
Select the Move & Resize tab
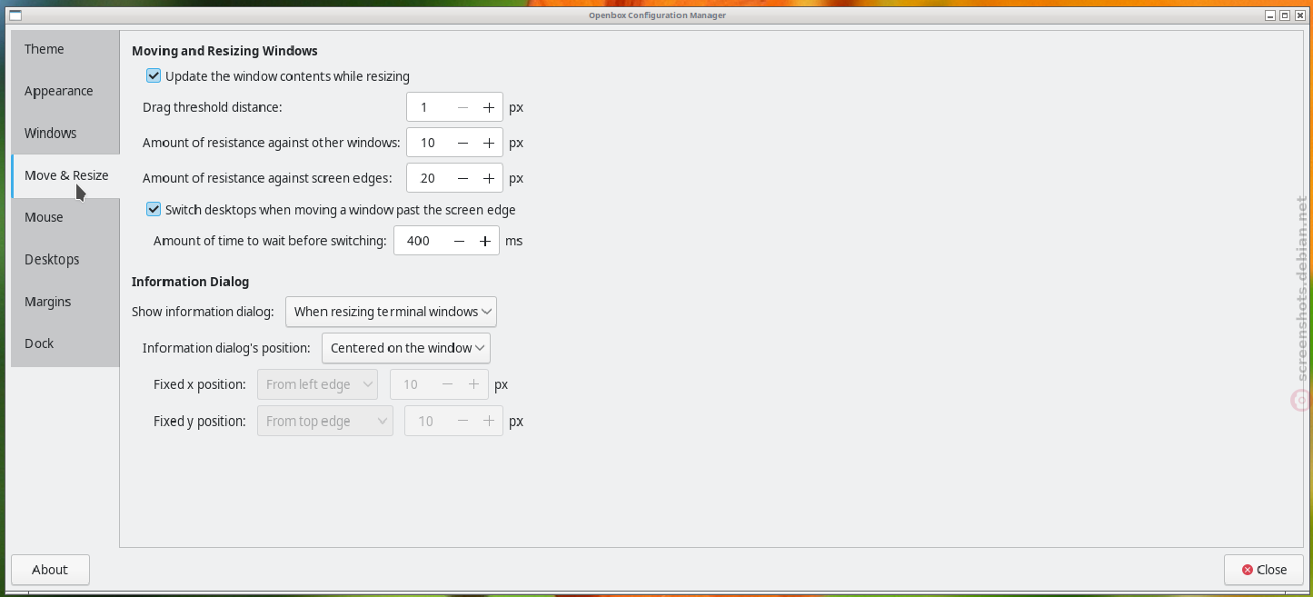coord(65,175)
